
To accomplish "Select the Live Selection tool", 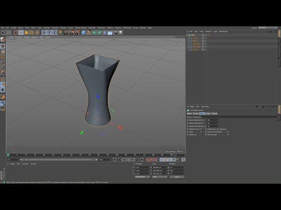I will click(16, 33).
